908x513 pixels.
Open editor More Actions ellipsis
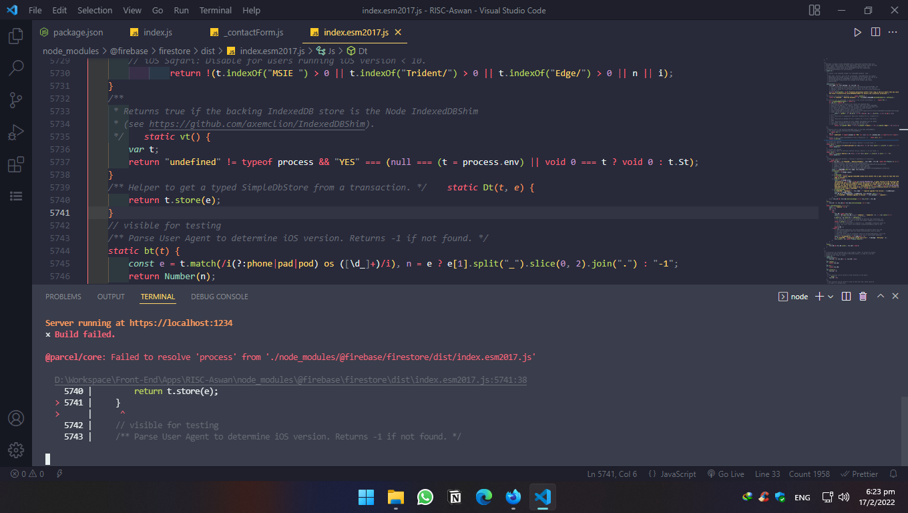click(893, 32)
